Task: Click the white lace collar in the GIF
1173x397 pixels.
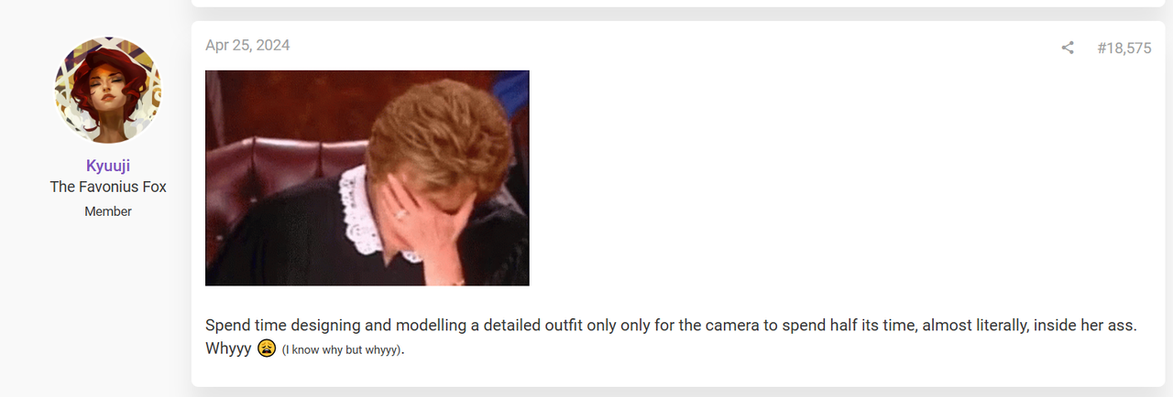Action: tap(362, 212)
